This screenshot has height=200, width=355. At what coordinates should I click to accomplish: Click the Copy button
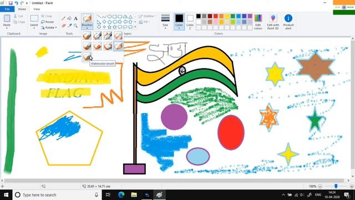[19, 22]
